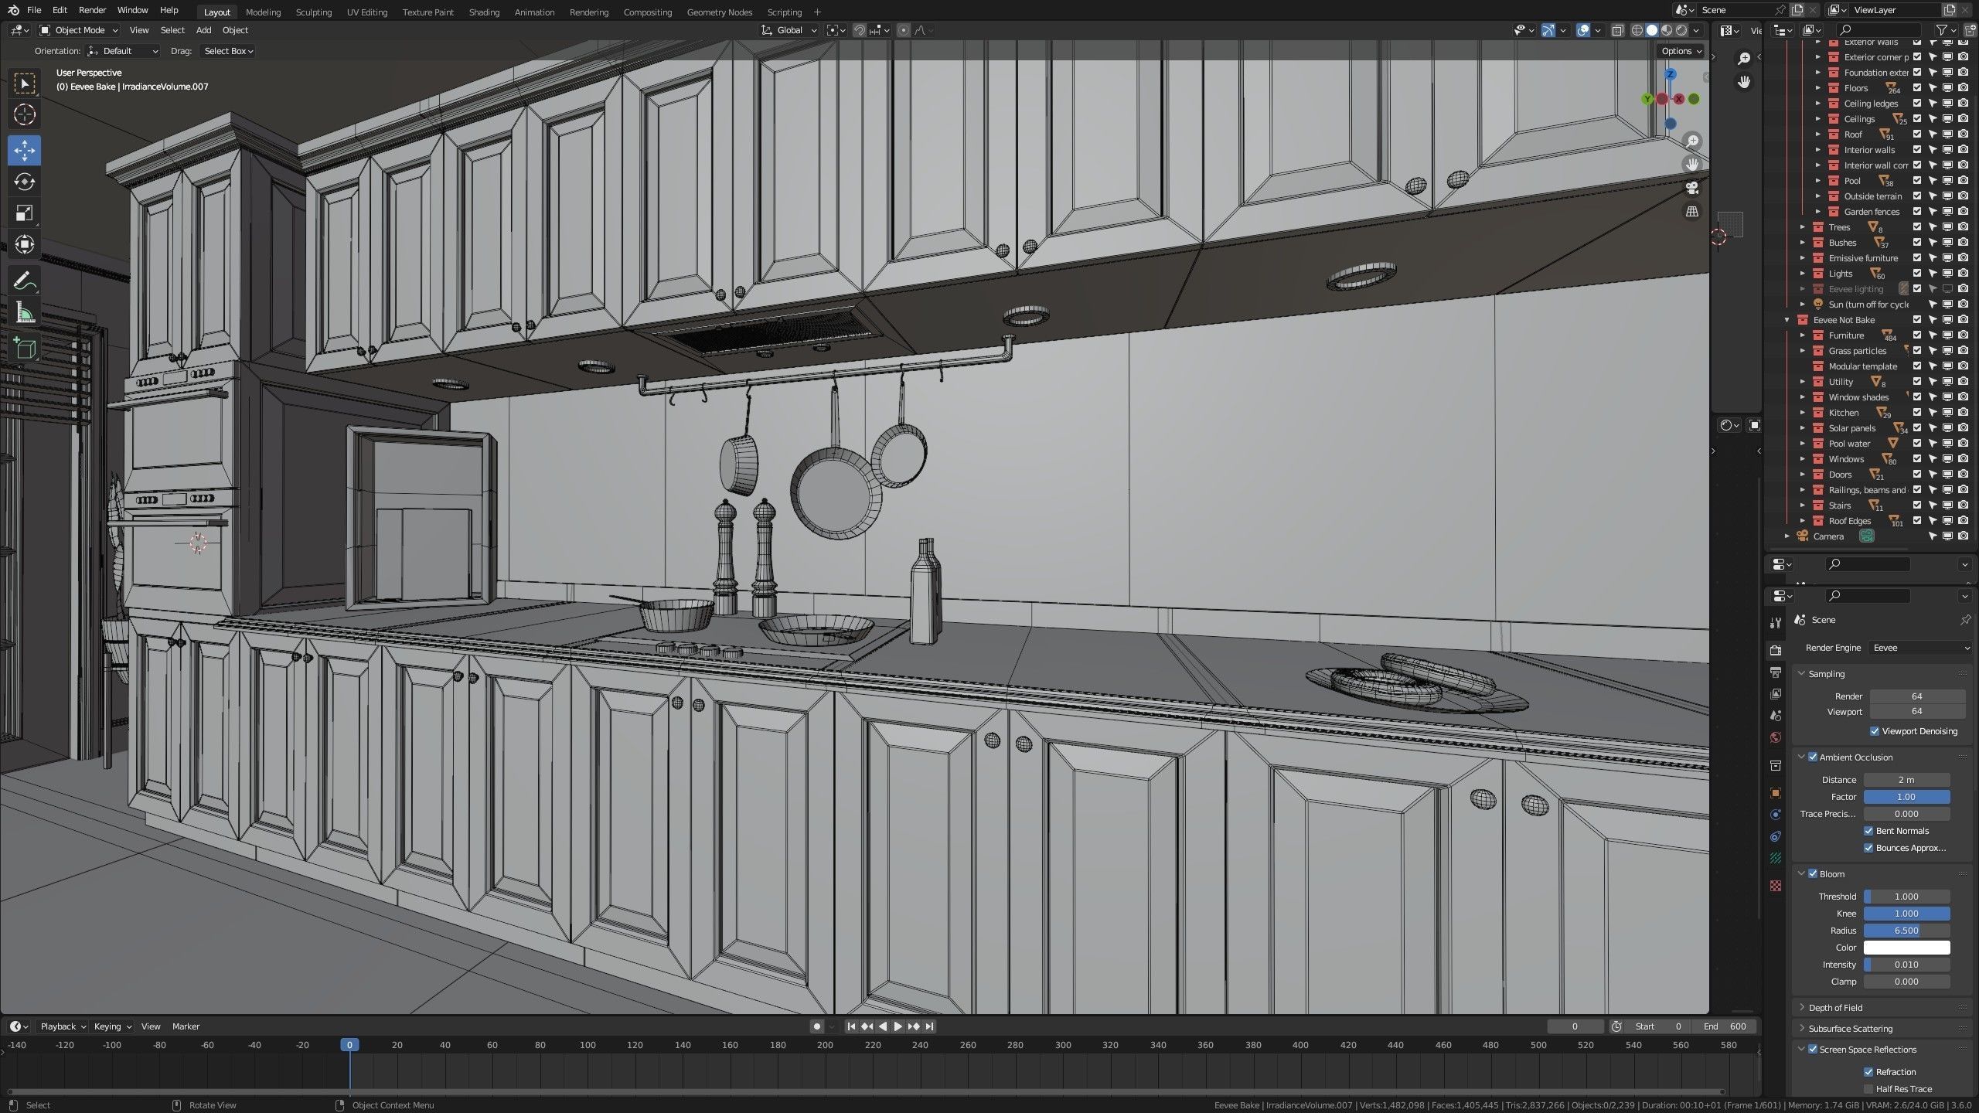The image size is (1979, 1113).
Task: Activate the Add Cube tool
Action: pos(24,349)
